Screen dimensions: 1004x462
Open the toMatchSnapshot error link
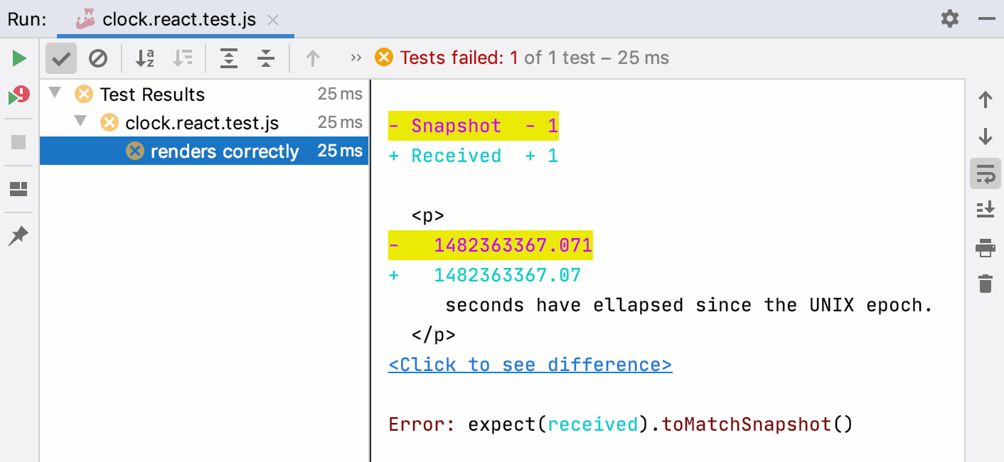pyautogui.click(x=747, y=424)
